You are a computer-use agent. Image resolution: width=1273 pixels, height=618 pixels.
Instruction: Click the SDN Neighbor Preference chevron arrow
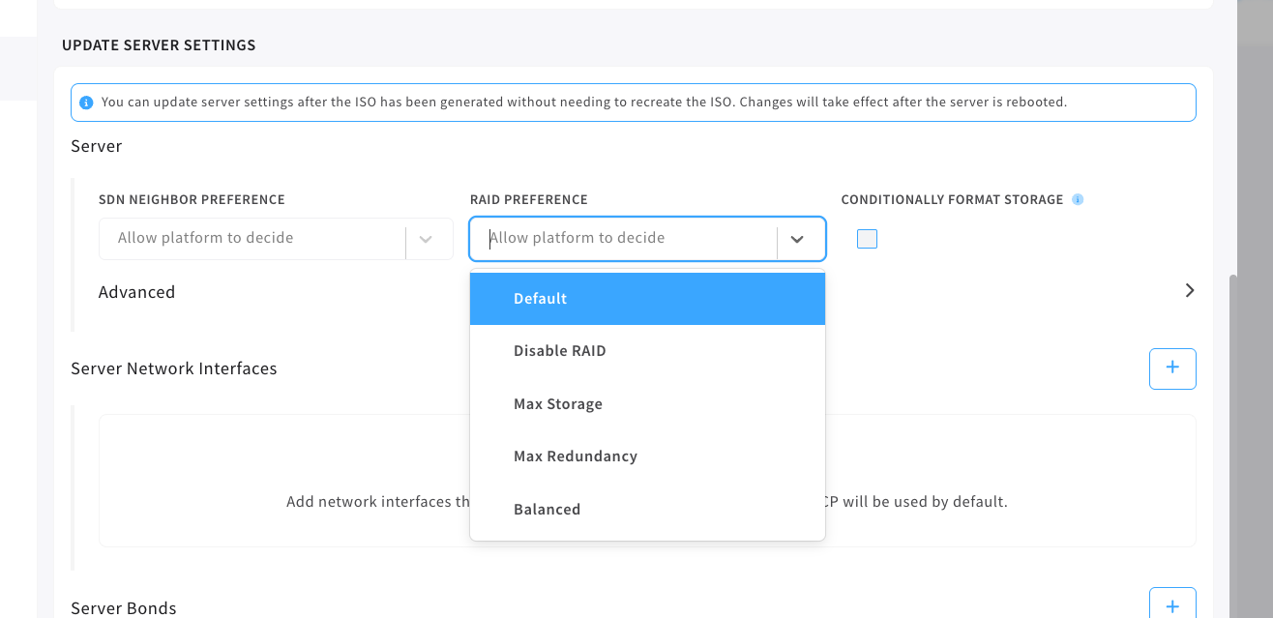[x=426, y=239]
